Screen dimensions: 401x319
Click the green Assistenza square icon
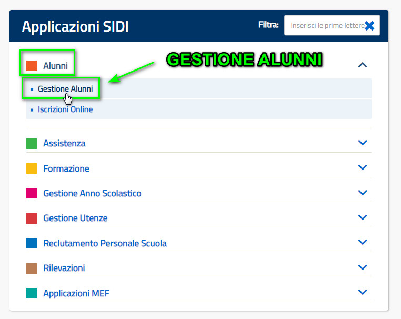coord(32,144)
